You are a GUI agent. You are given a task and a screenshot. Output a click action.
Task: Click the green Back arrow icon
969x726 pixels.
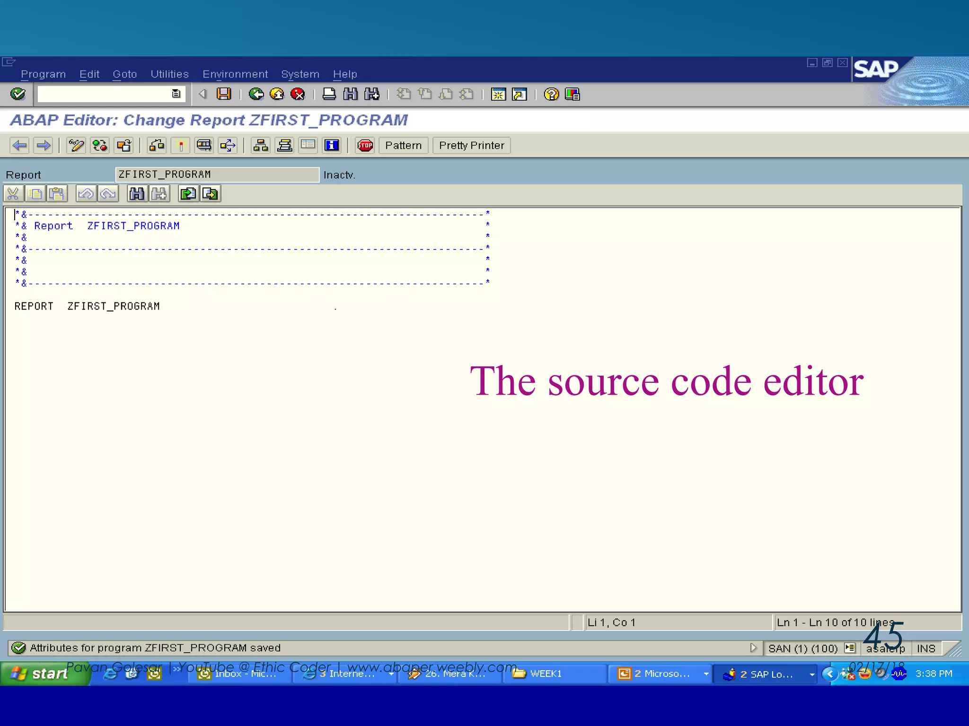[x=256, y=94]
